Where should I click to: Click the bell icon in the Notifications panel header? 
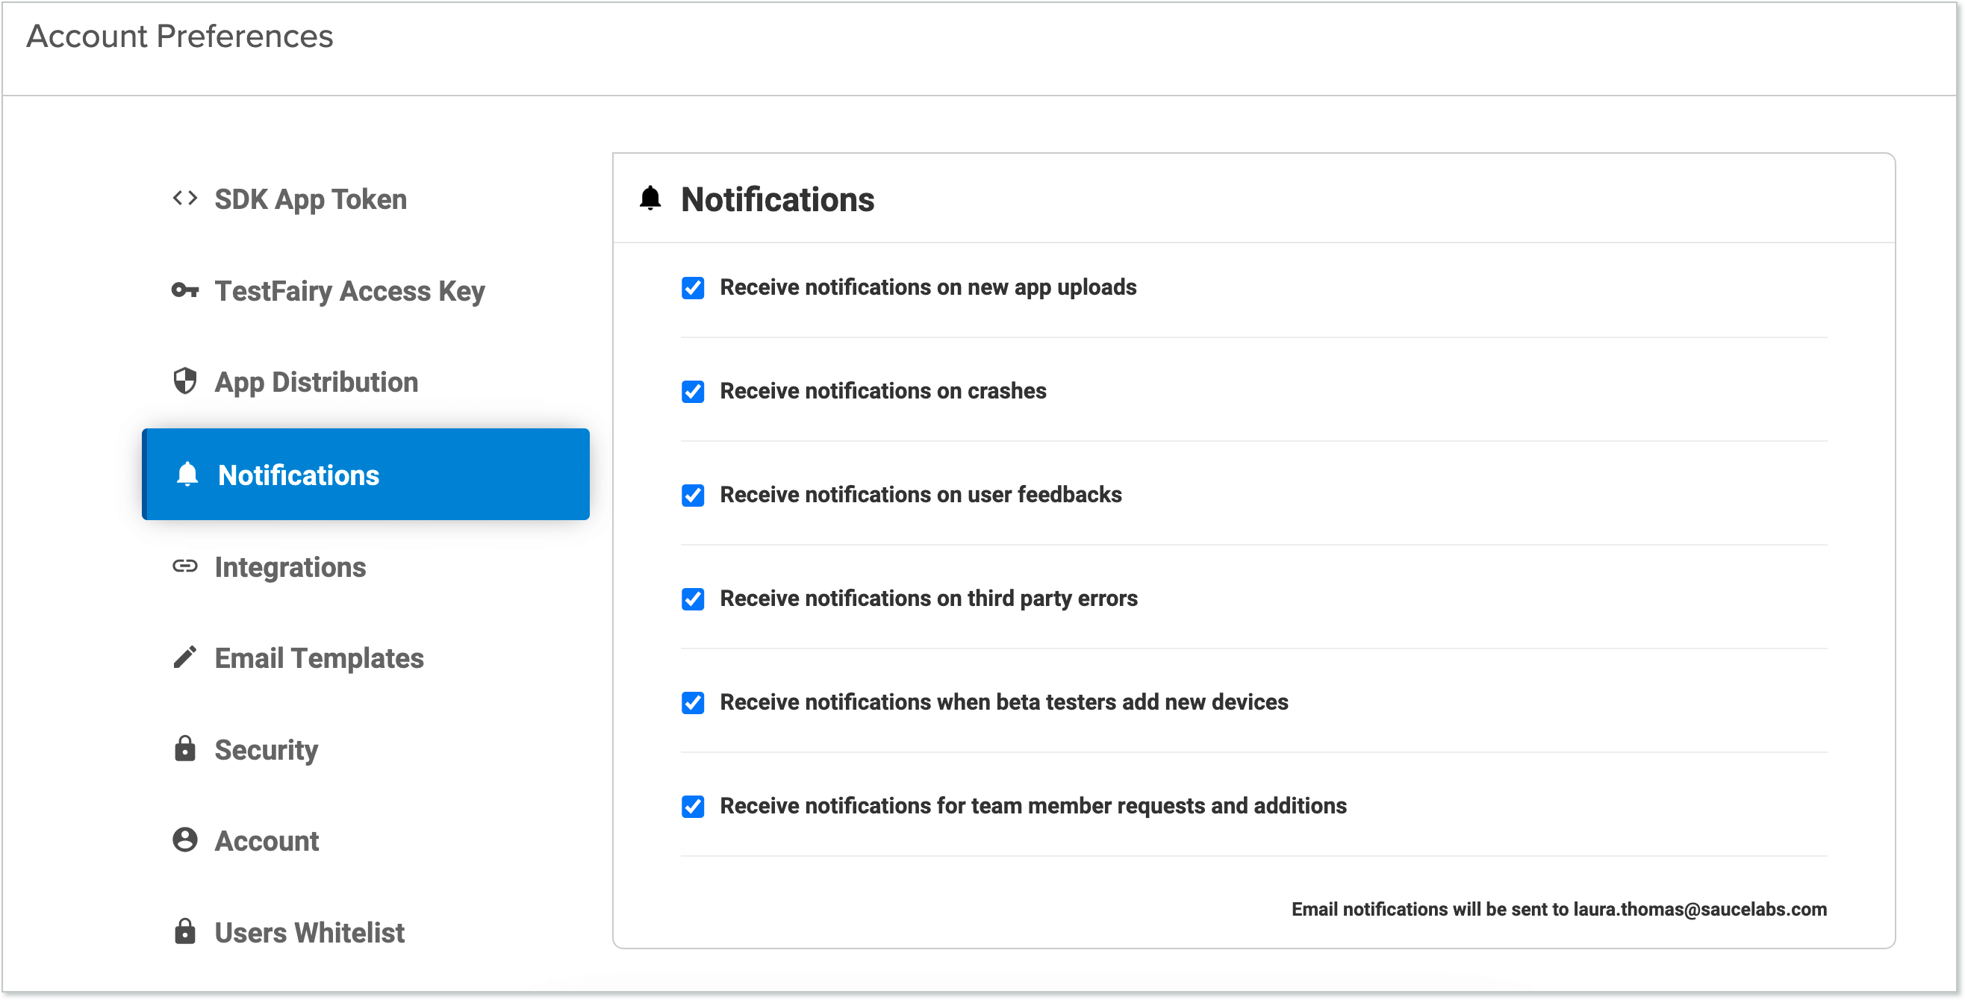[650, 199]
